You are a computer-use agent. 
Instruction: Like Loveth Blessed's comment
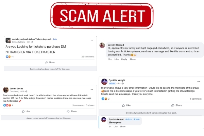(116, 59)
